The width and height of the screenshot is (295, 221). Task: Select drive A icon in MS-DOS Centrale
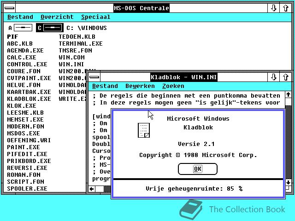(20, 28)
